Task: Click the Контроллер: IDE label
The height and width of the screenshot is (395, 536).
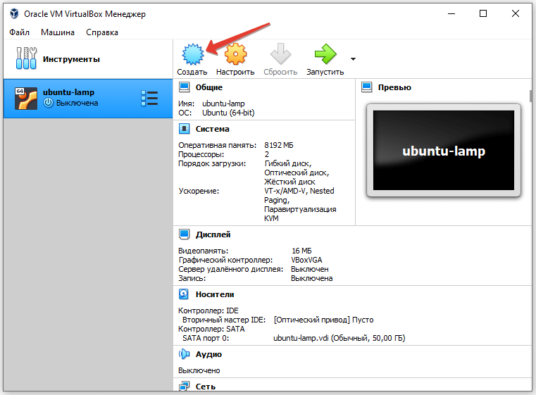Action: [x=208, y=311]
